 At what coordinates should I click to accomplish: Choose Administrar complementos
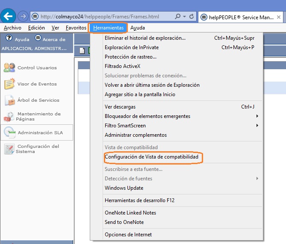[x=177, y=135]
